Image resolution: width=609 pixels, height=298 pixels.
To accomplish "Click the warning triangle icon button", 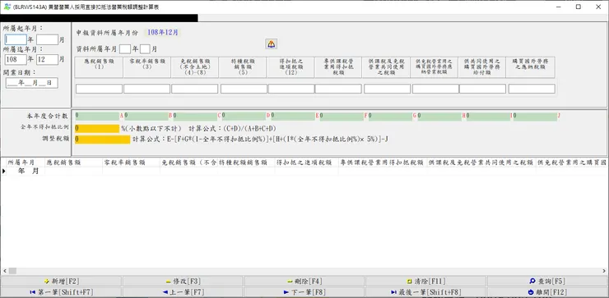I will pos(271,44).
